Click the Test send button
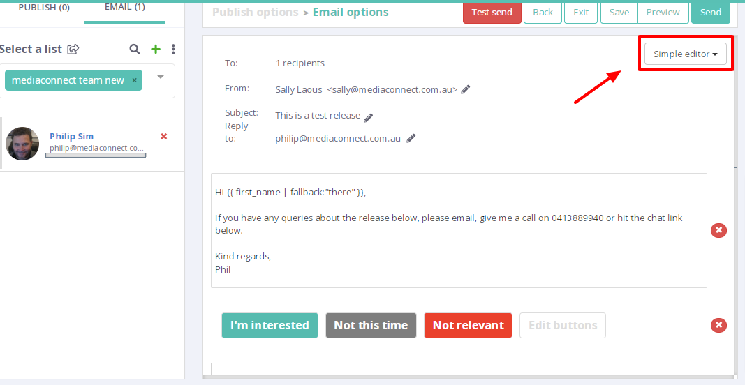Screen dimensions: 745x385 click(x=492, y=13)
